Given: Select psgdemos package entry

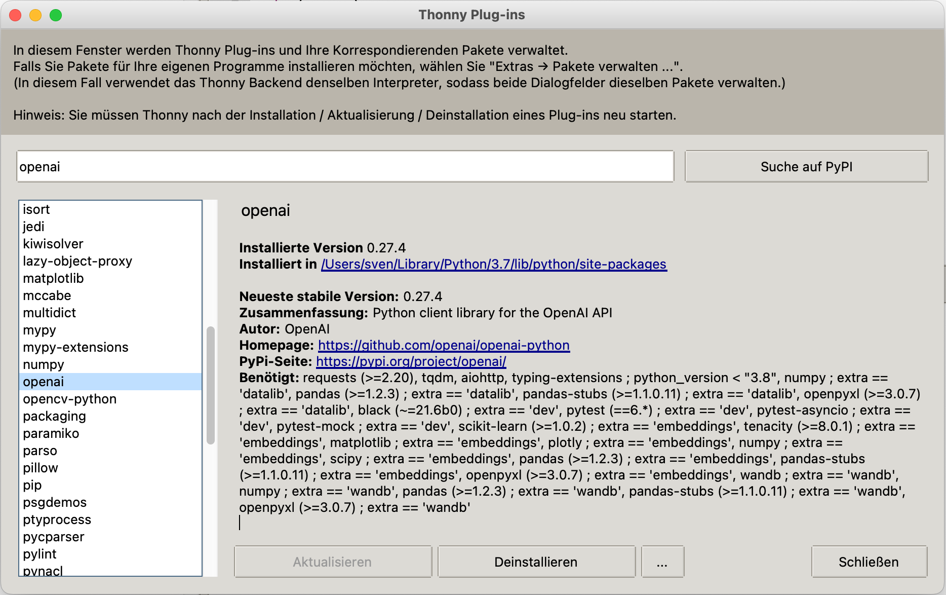Looking at the screenshot, I should 110,502.
